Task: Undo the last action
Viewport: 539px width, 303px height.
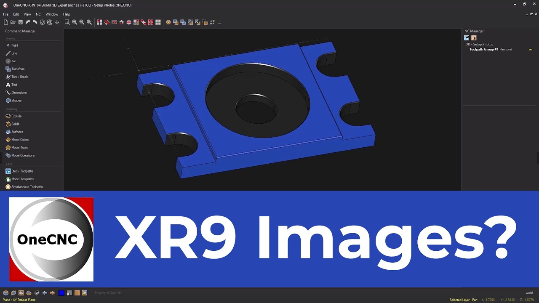Action: pos(28,22)
